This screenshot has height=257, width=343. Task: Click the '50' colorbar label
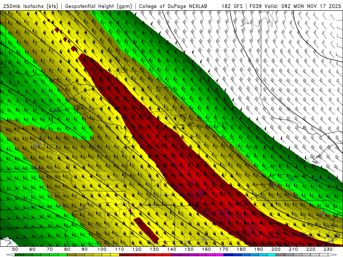pos(15,249)
